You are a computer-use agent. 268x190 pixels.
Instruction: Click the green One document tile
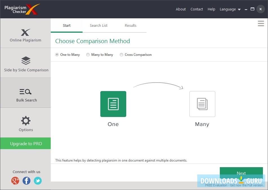113,104
